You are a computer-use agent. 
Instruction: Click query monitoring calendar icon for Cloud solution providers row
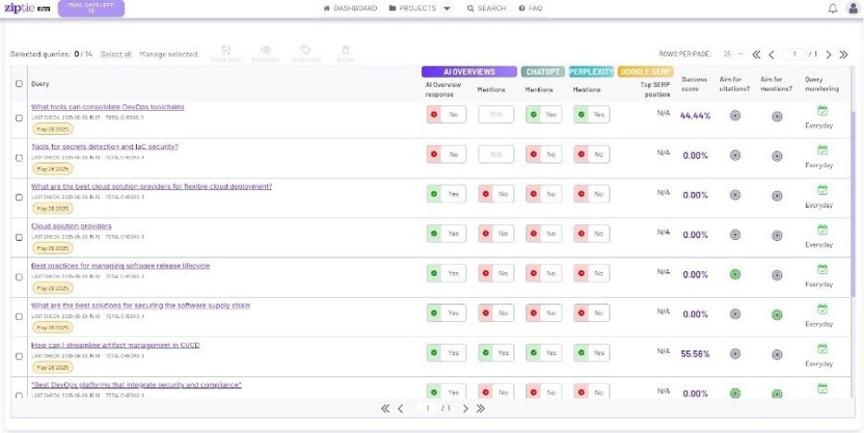click(822, 230)
